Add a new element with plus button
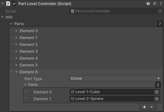 click(144, 107)
